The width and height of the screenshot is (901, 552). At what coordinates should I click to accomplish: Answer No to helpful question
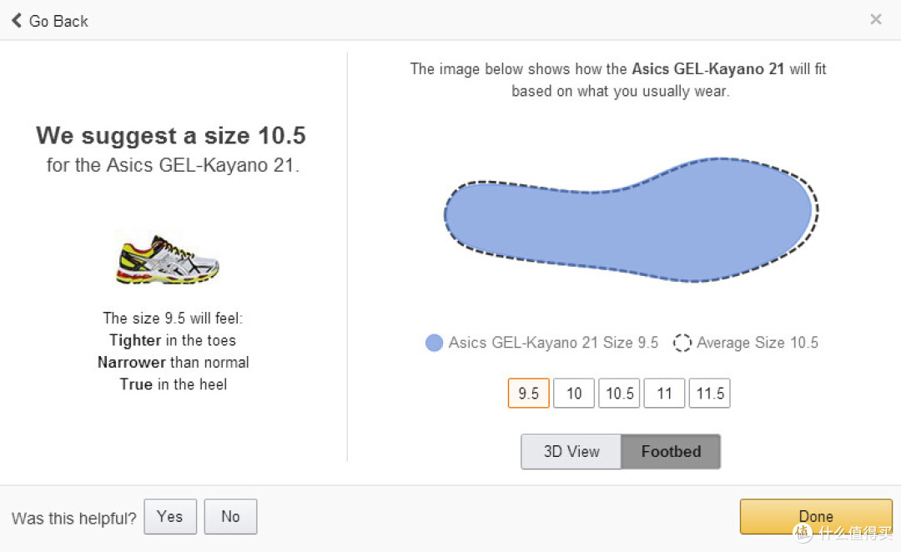(x=230, y=517)
